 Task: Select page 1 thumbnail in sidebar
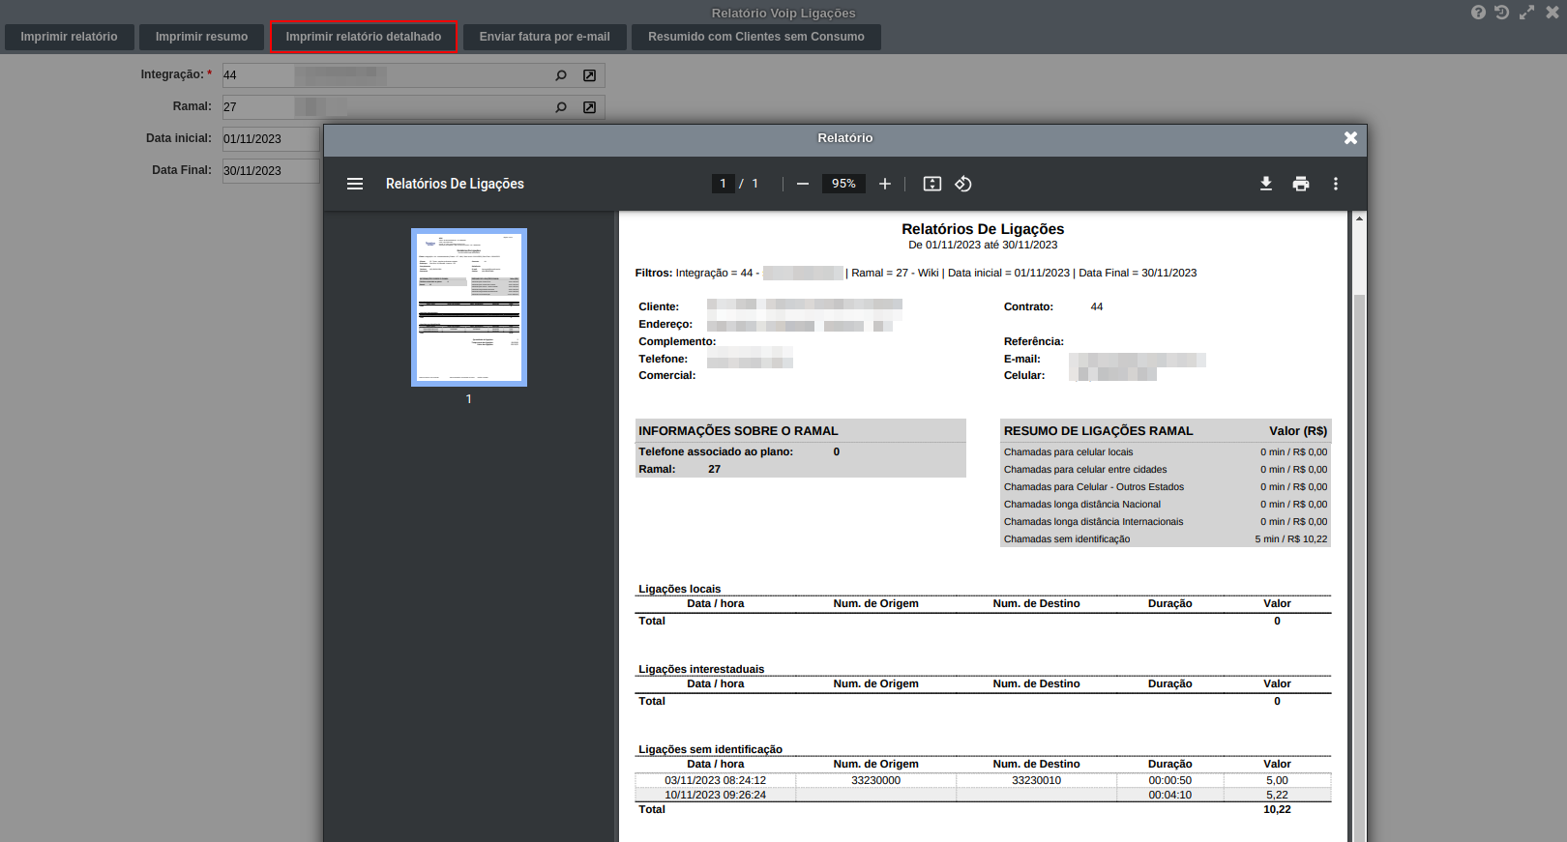[x=469, y=307]
